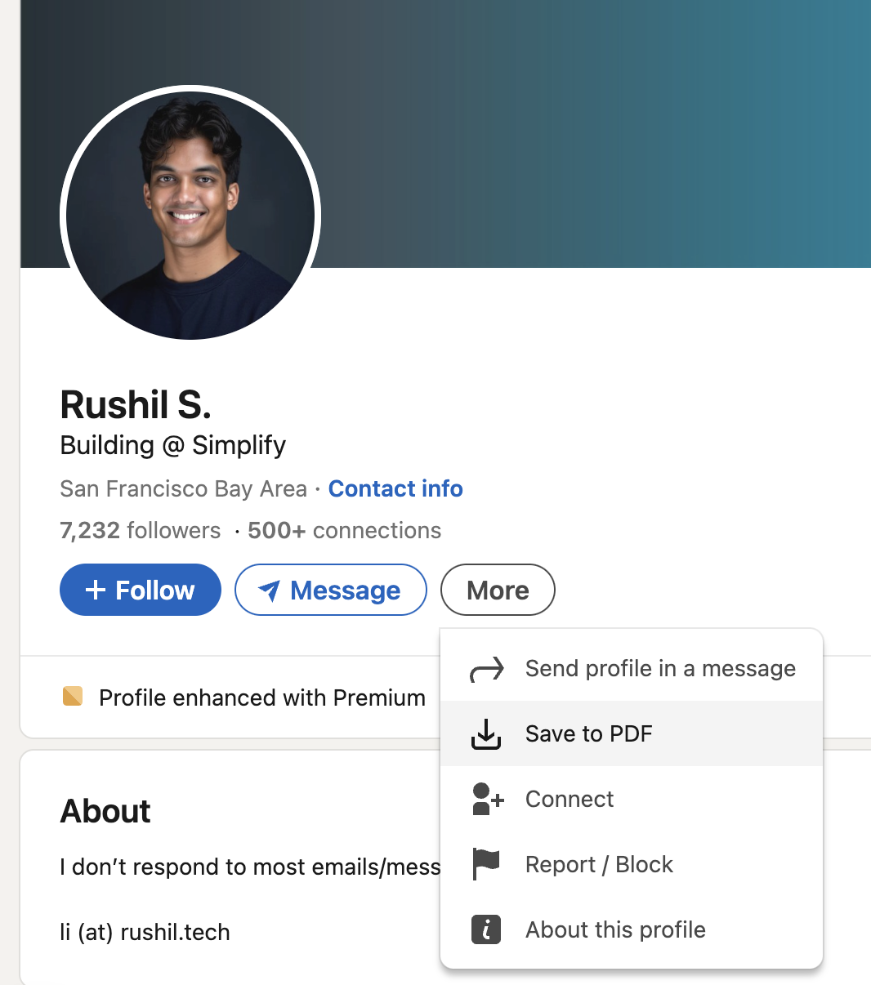Click the info icon beside About this profile
This screenshot has height=985, width=871.
(486, 929)
